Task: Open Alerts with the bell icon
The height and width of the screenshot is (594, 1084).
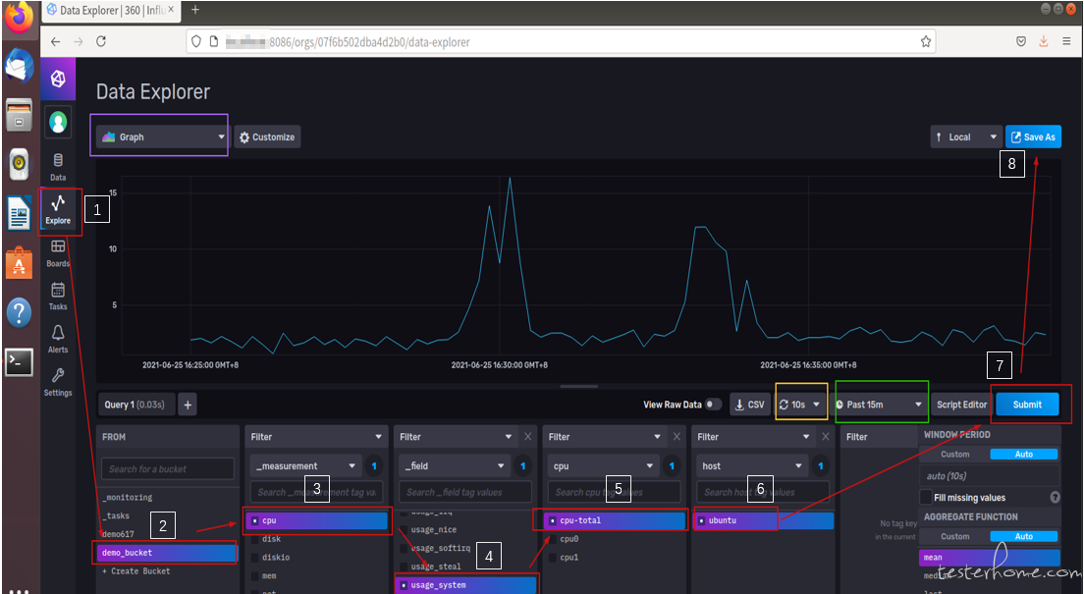Action: tap(58, 339)
